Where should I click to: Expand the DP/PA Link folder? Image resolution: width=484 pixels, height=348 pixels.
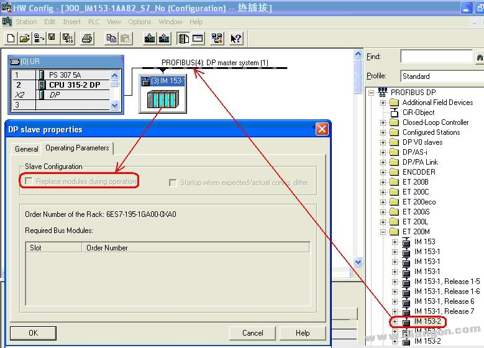click(383, 162)
